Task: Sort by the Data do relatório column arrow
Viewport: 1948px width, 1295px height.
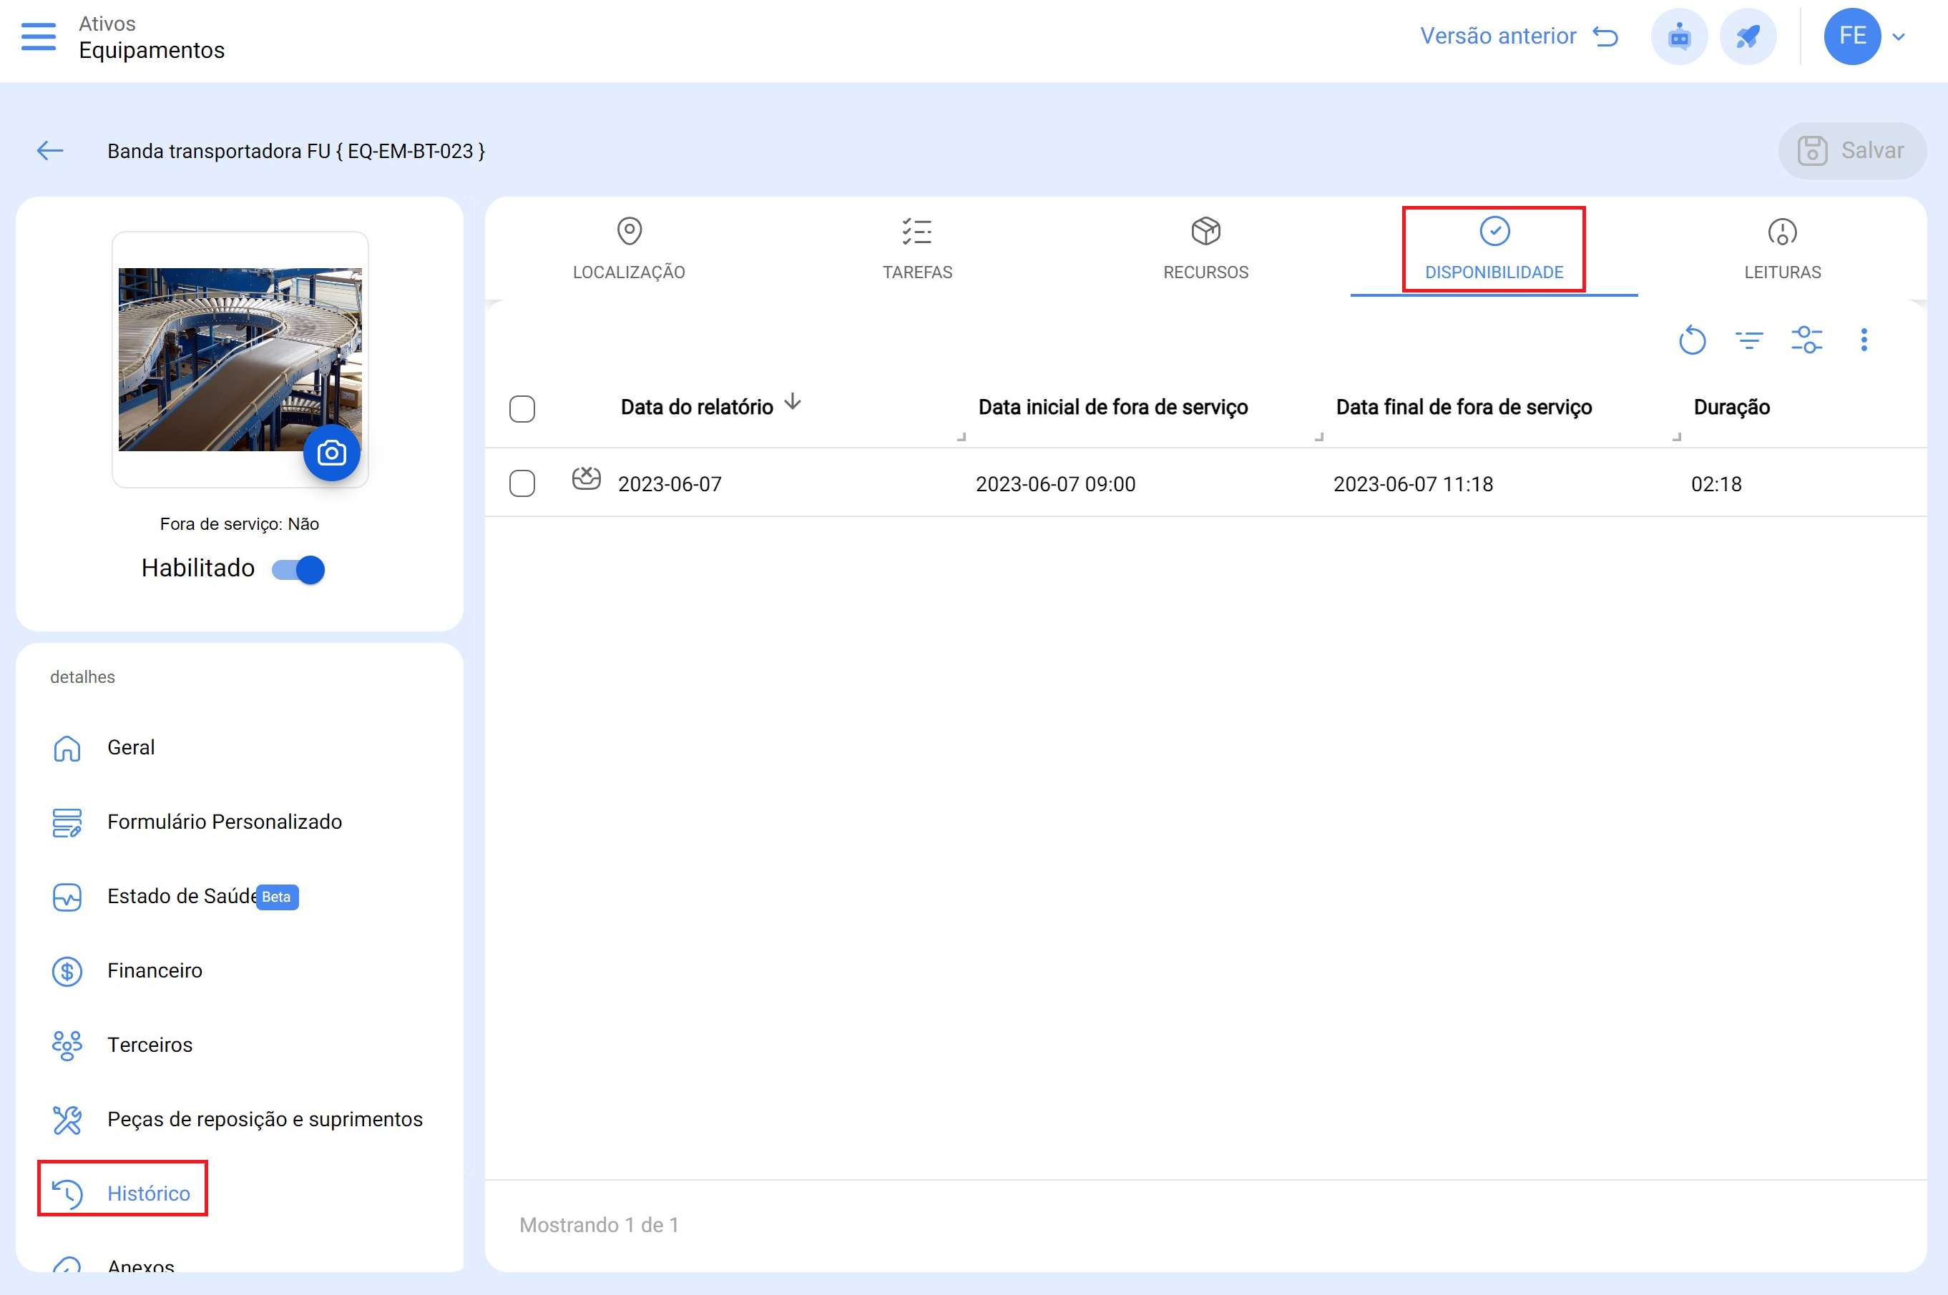Action: pos(792,402)
